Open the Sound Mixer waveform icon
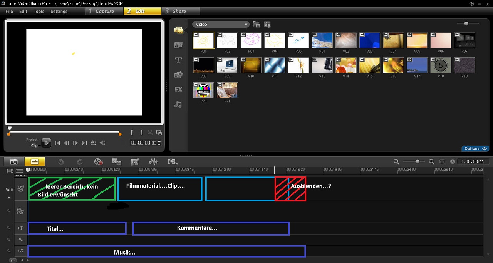Screen dimensions: 493x263 point(153,162)
